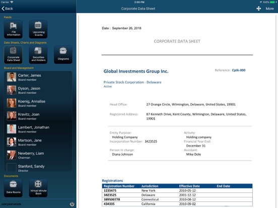This screenshot has width=278, height=208.
Task: Open Upcoming Events feed
Action: click(38, 29)
